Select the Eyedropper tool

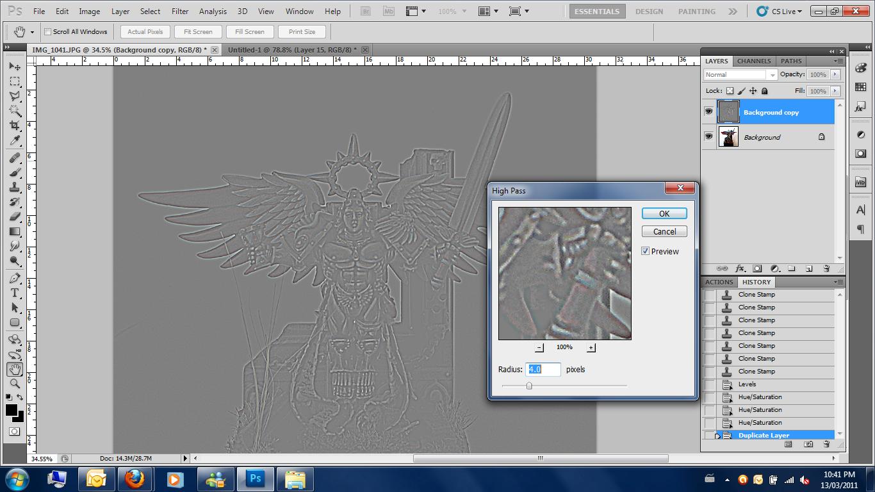(x=15, y=140)
